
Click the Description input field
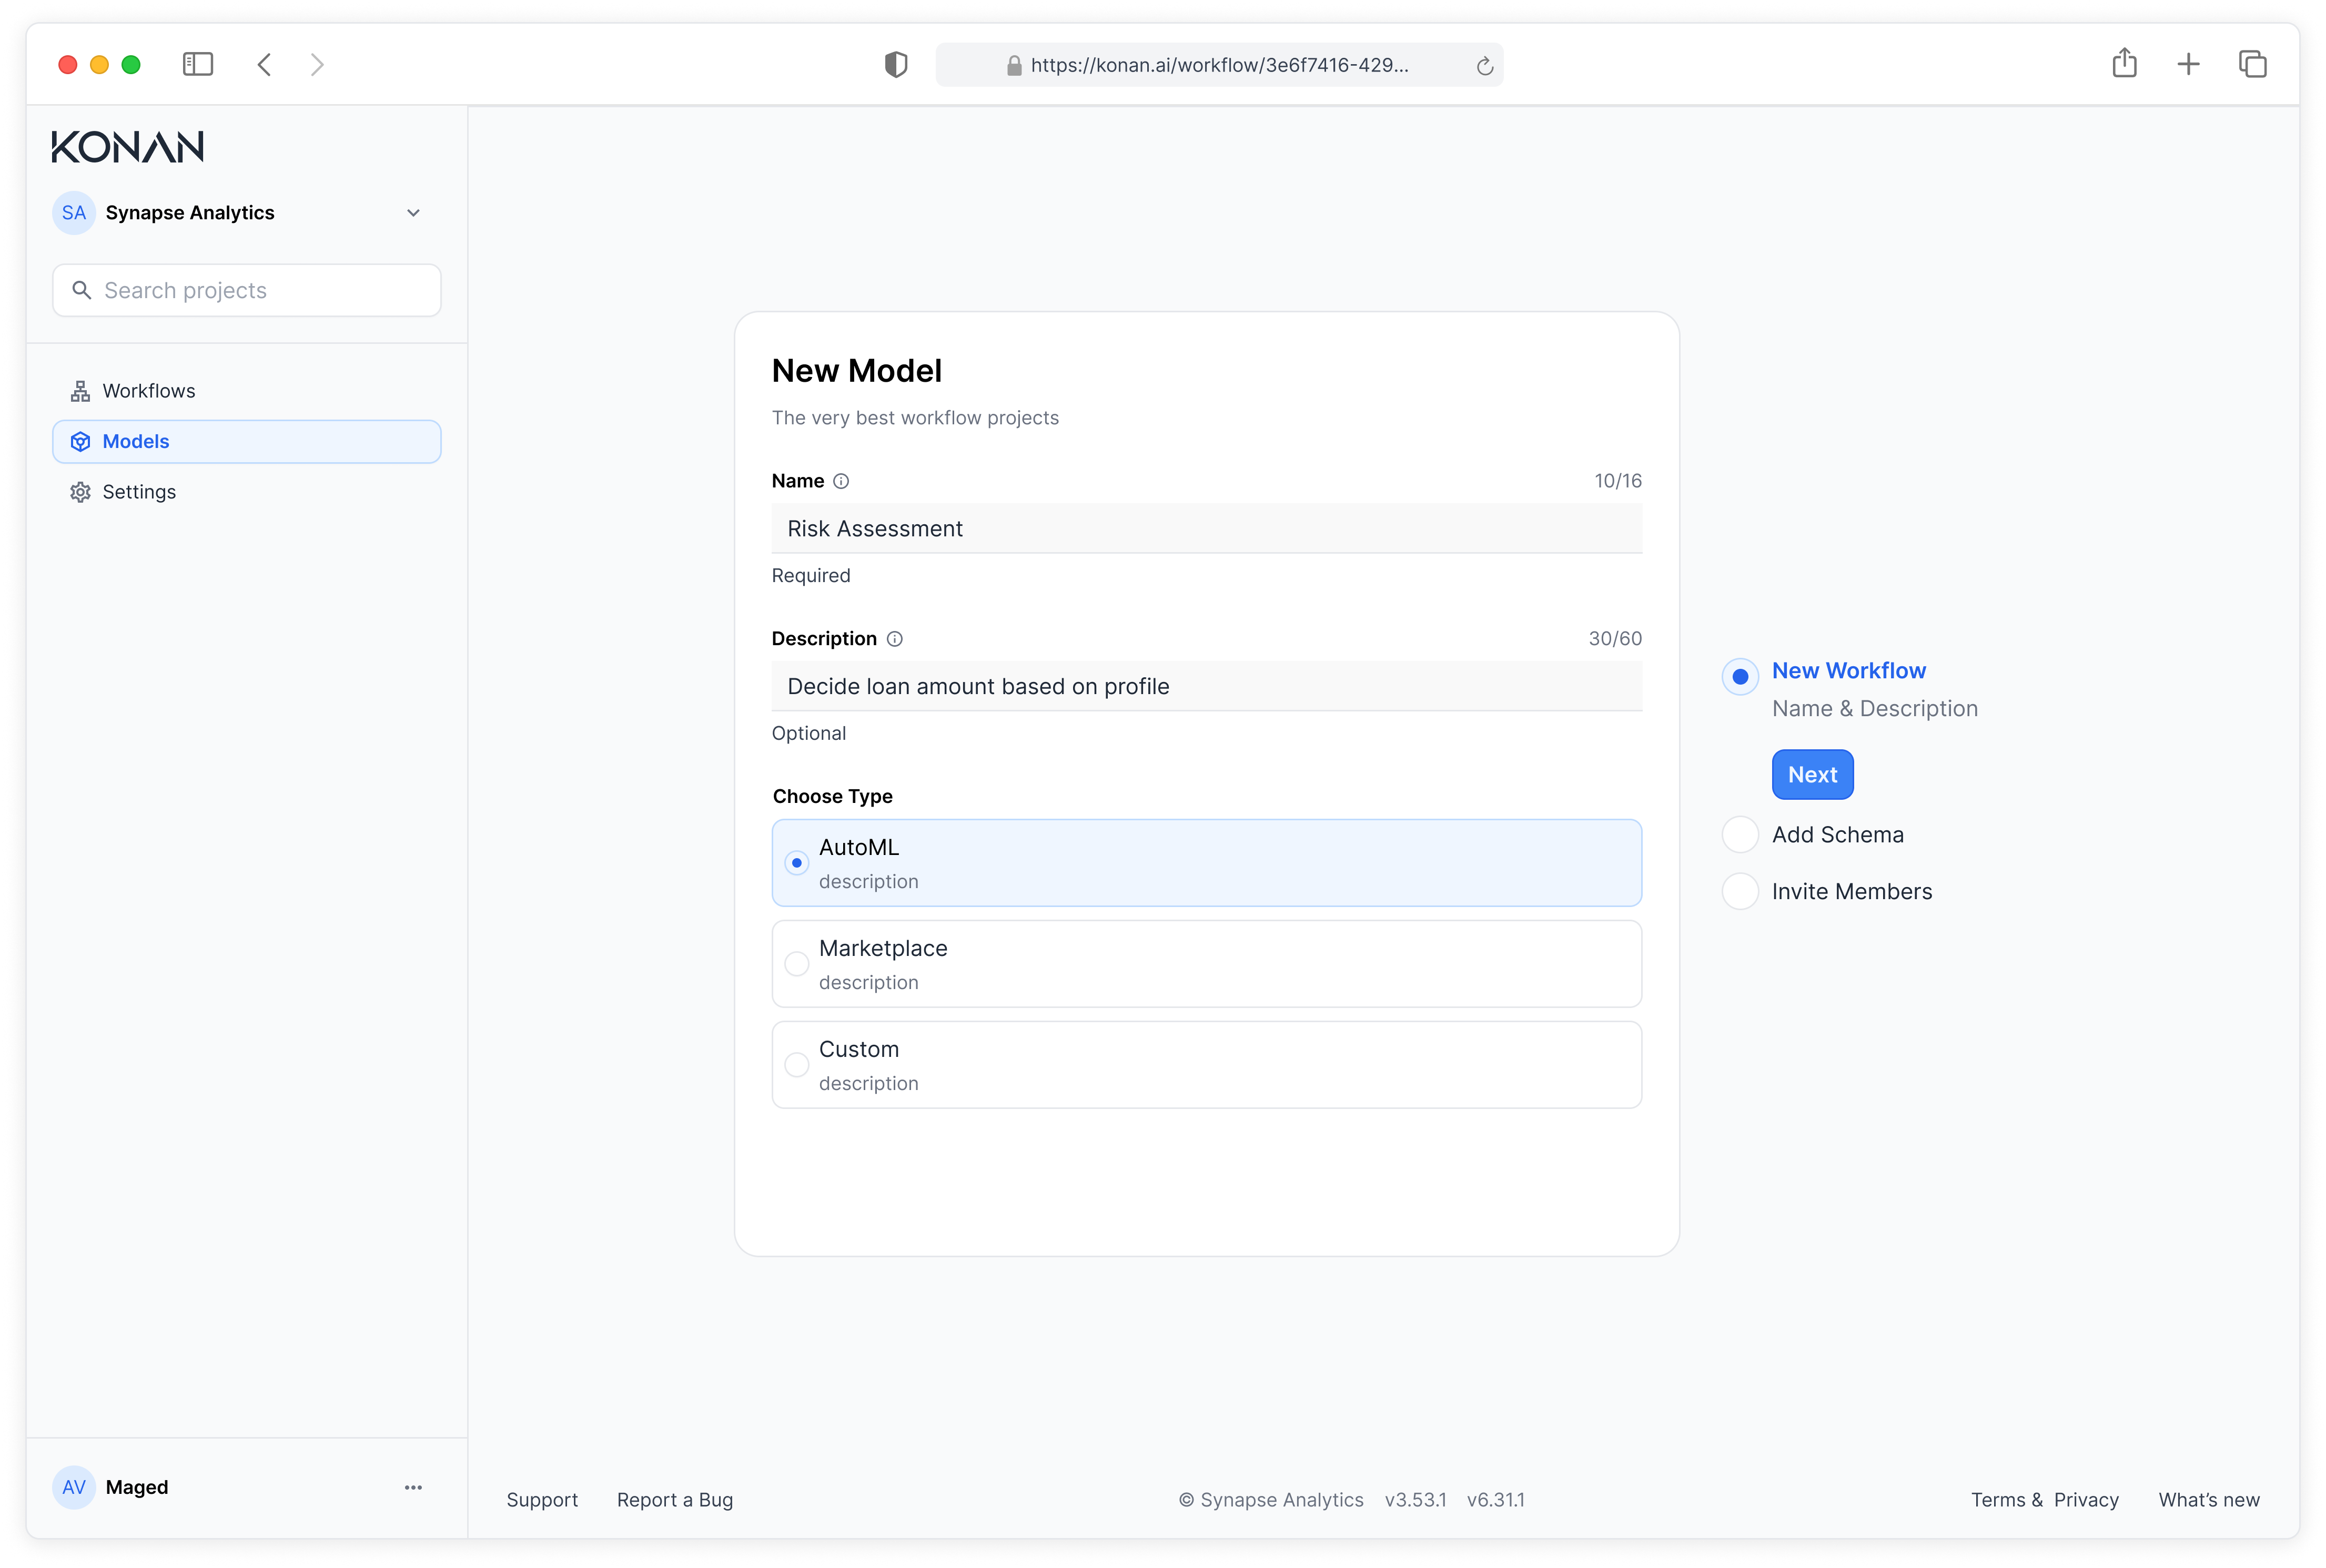(x=1206, y=687)
